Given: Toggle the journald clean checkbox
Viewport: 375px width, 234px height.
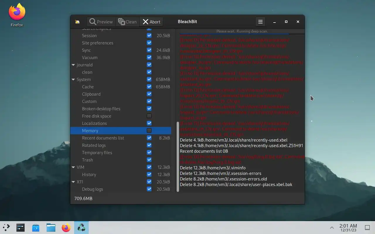Looking at the screenshot, I should click(149, 72).
